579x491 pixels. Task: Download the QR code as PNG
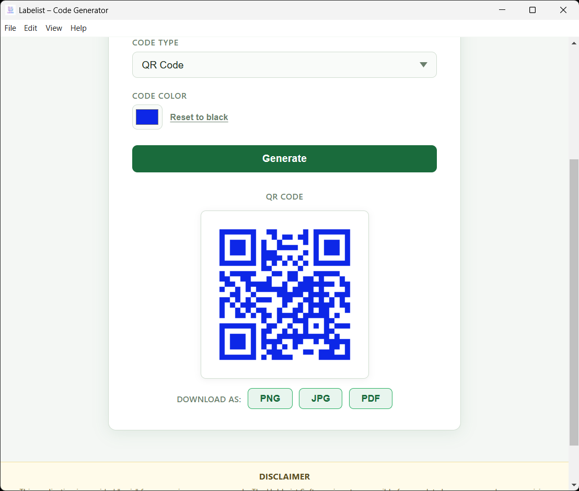270,398
